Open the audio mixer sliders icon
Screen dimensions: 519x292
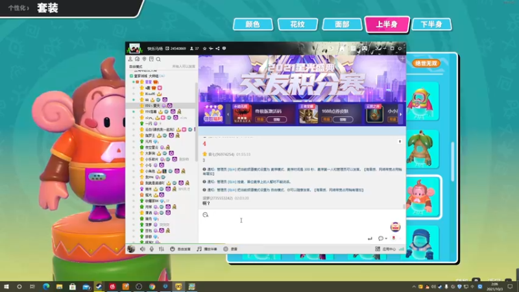[x=161, y=249]
